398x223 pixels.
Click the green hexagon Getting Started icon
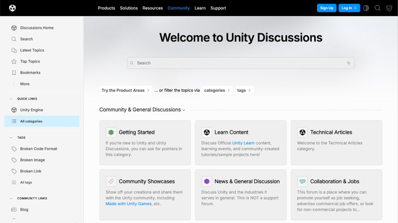111,132
